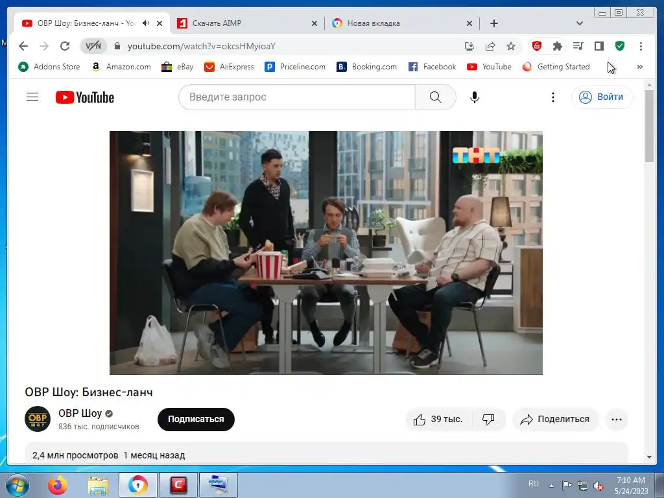Click the Подписаться subscribe button

point(196,420)
